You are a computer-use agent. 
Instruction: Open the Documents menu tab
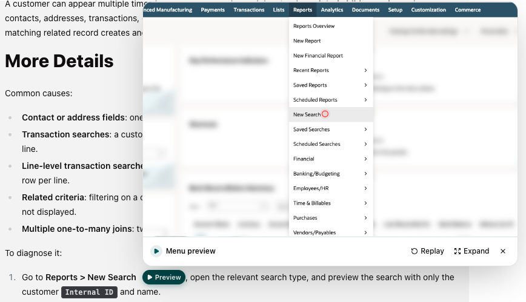365,10
